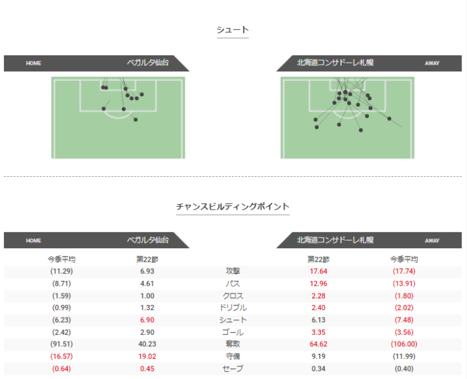467x379 pixels.
Task: Click the クロス row label
Action: (x=233, y=296)
